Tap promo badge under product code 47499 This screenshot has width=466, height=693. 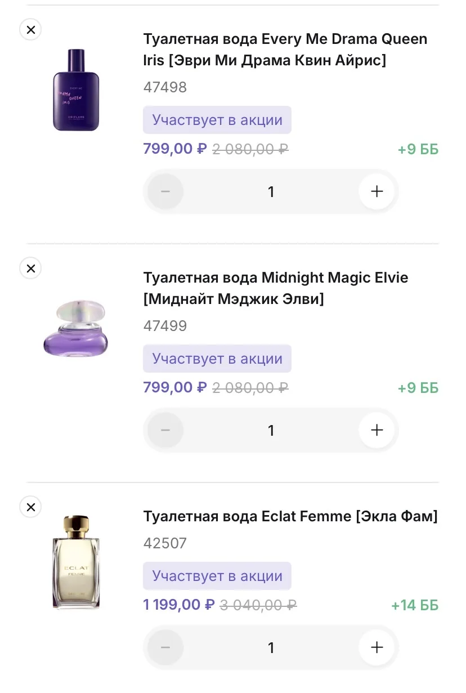pyautogui.click(x=217, y=359)
